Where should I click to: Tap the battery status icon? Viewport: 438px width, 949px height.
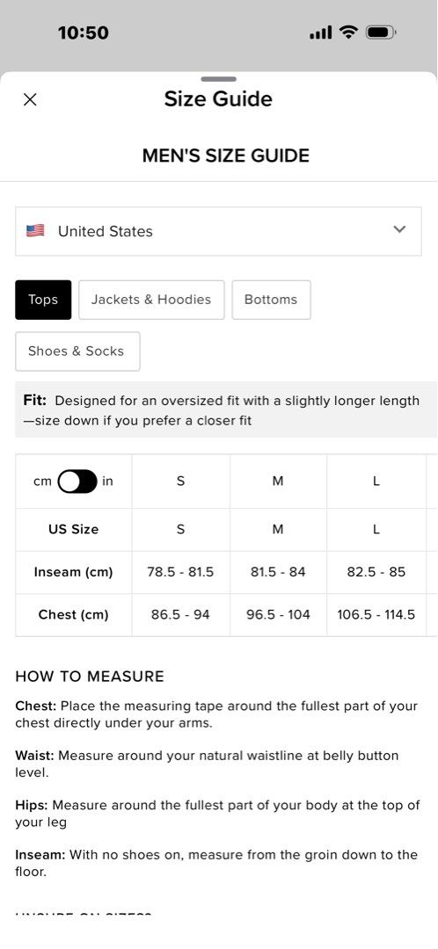pyautogui.click(x=381, y=33)
